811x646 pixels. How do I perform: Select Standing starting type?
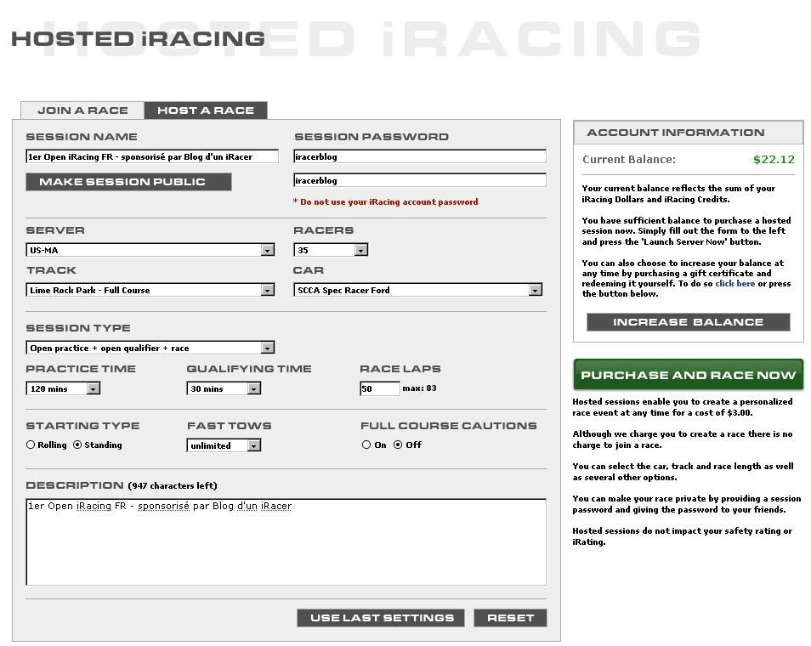tap(77, 445)
